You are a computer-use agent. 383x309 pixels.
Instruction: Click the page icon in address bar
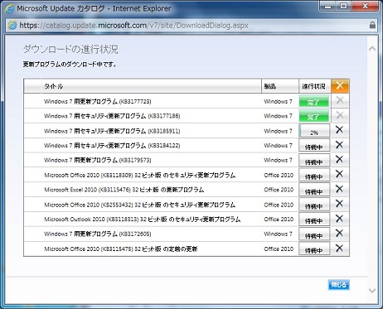(12, 26)
